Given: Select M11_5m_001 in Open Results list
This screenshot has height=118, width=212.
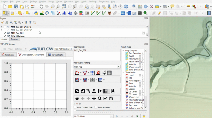Looking at the screenshot, I should pos(80,50).
